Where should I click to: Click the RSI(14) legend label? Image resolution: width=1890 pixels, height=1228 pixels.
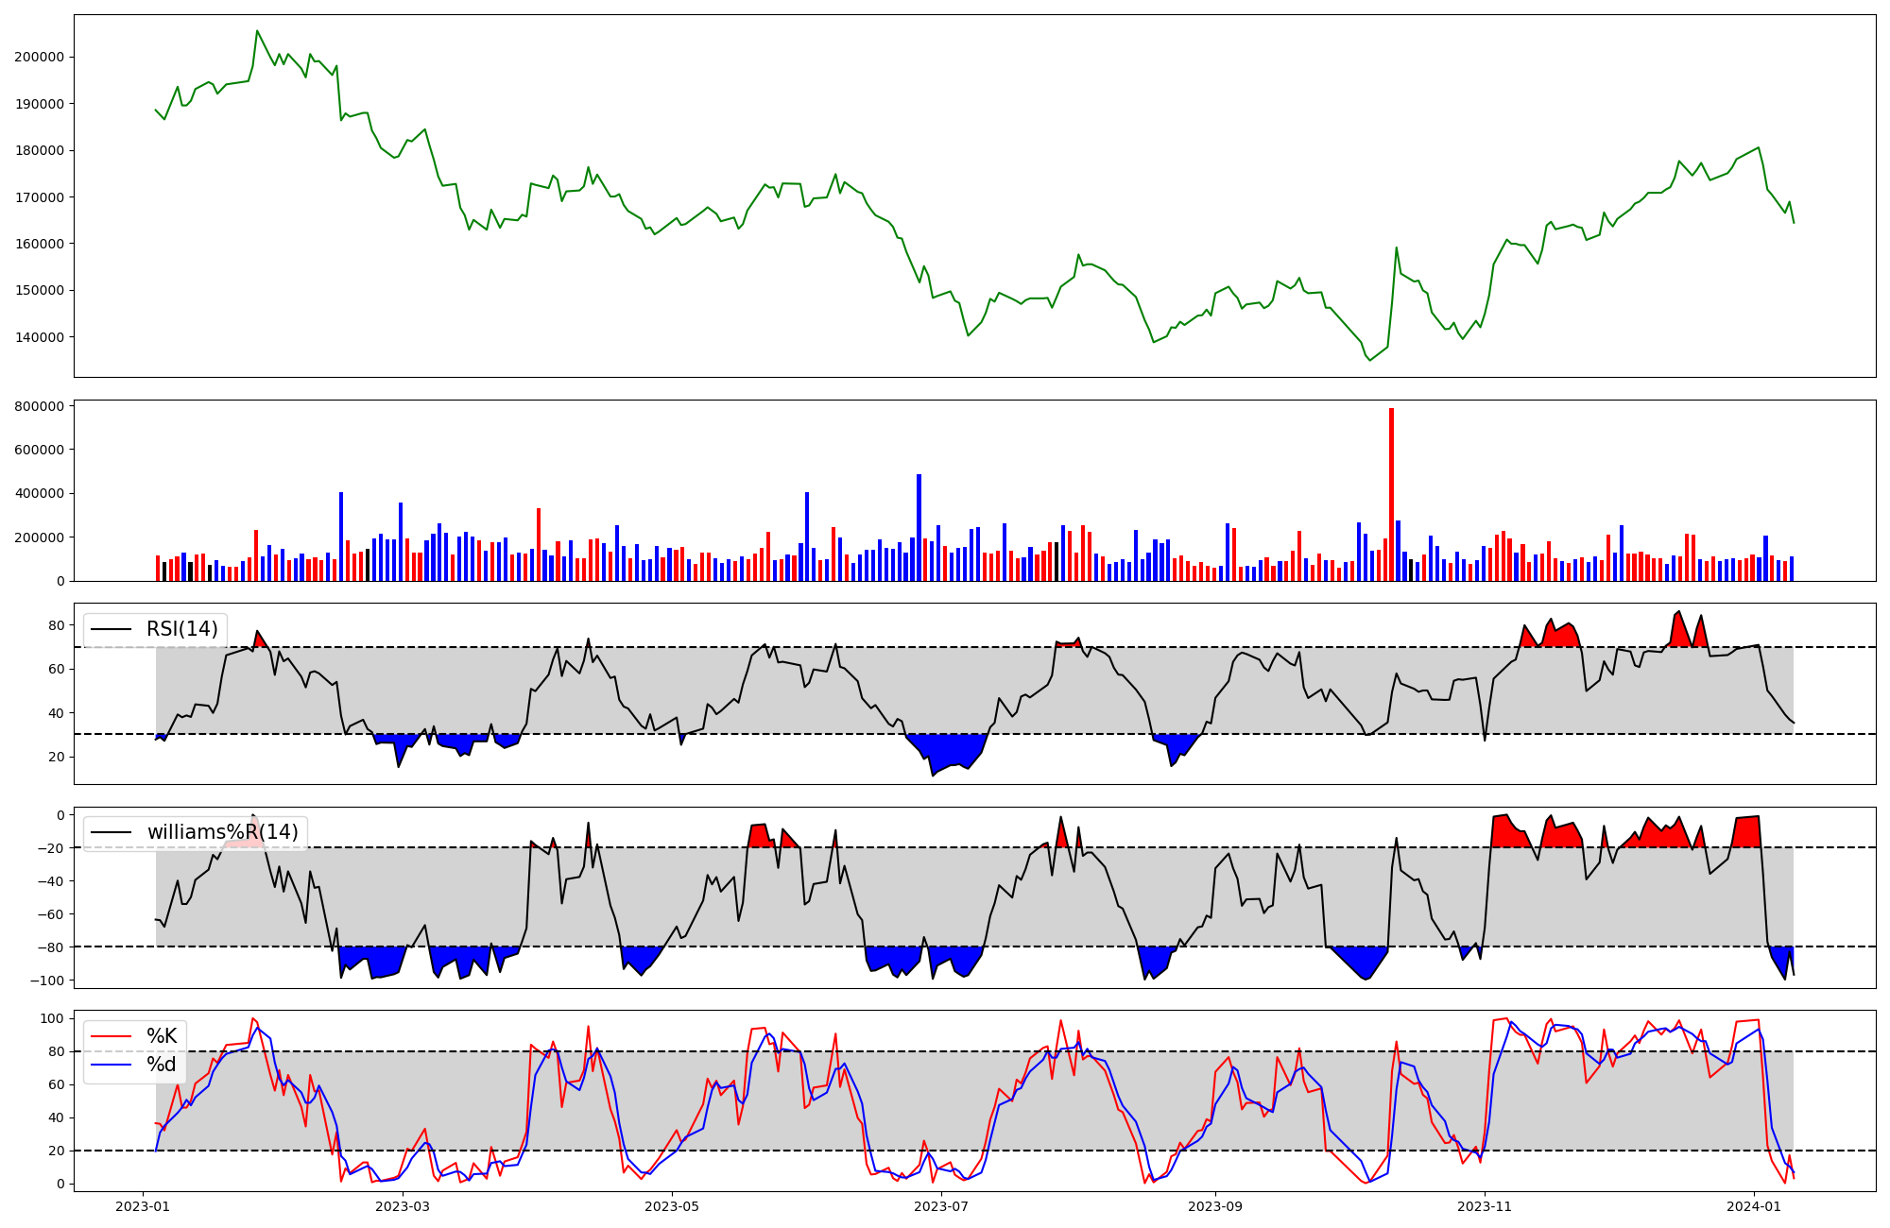pyautogui.click(x=181, y=629)
